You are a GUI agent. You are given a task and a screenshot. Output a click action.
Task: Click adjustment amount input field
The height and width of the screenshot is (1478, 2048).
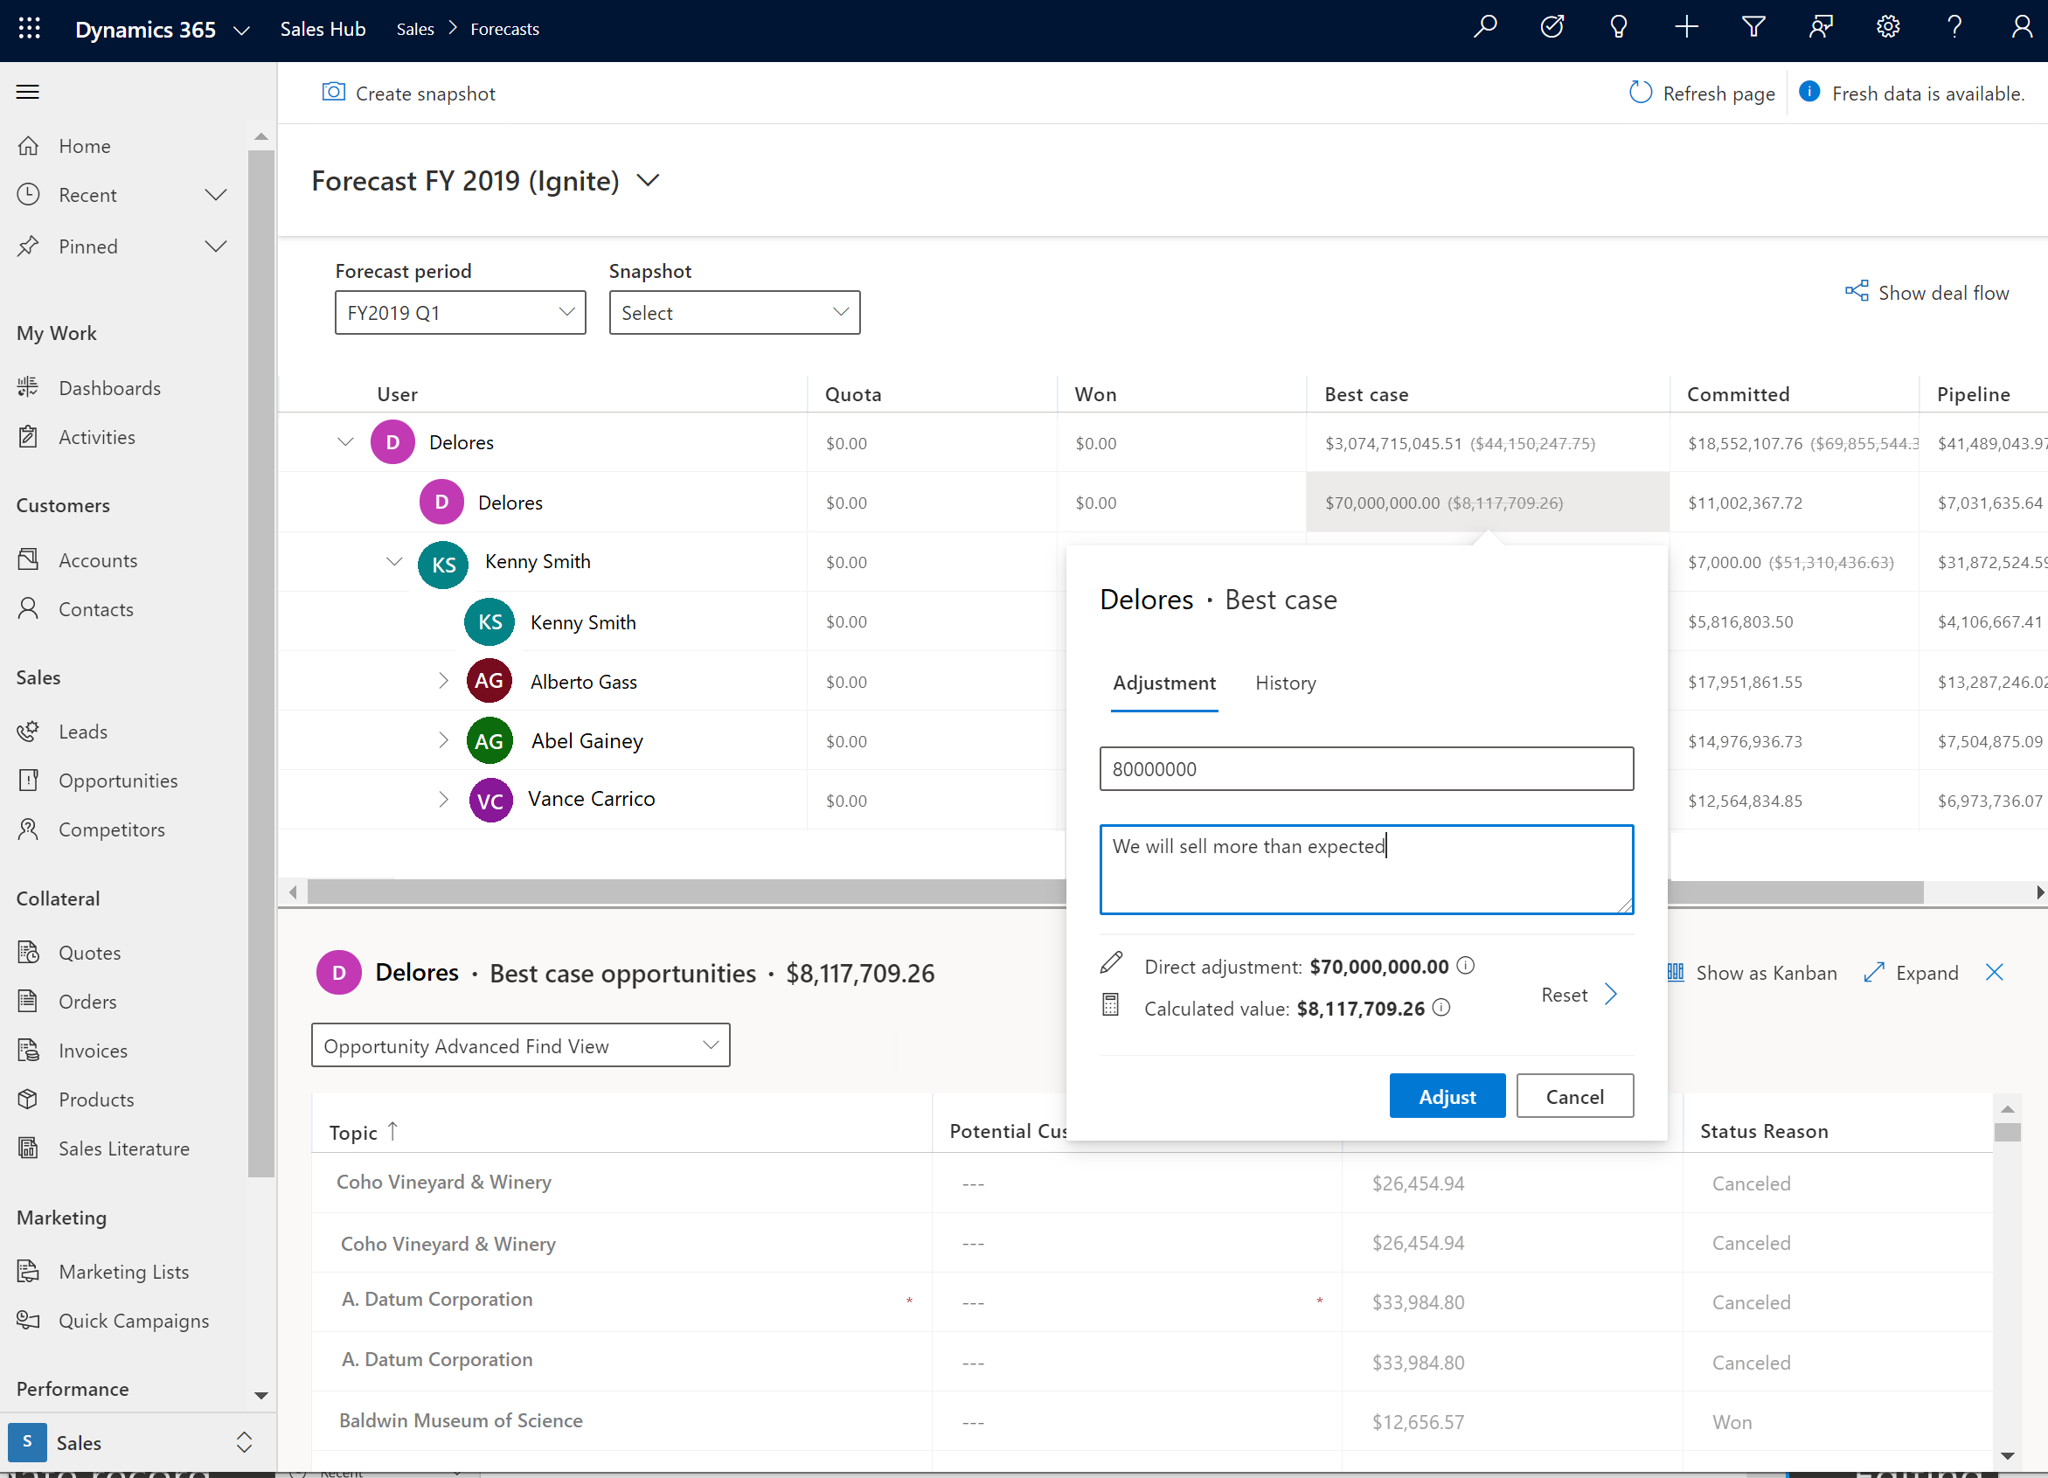pyautogui.click(x=1366, y=769)
